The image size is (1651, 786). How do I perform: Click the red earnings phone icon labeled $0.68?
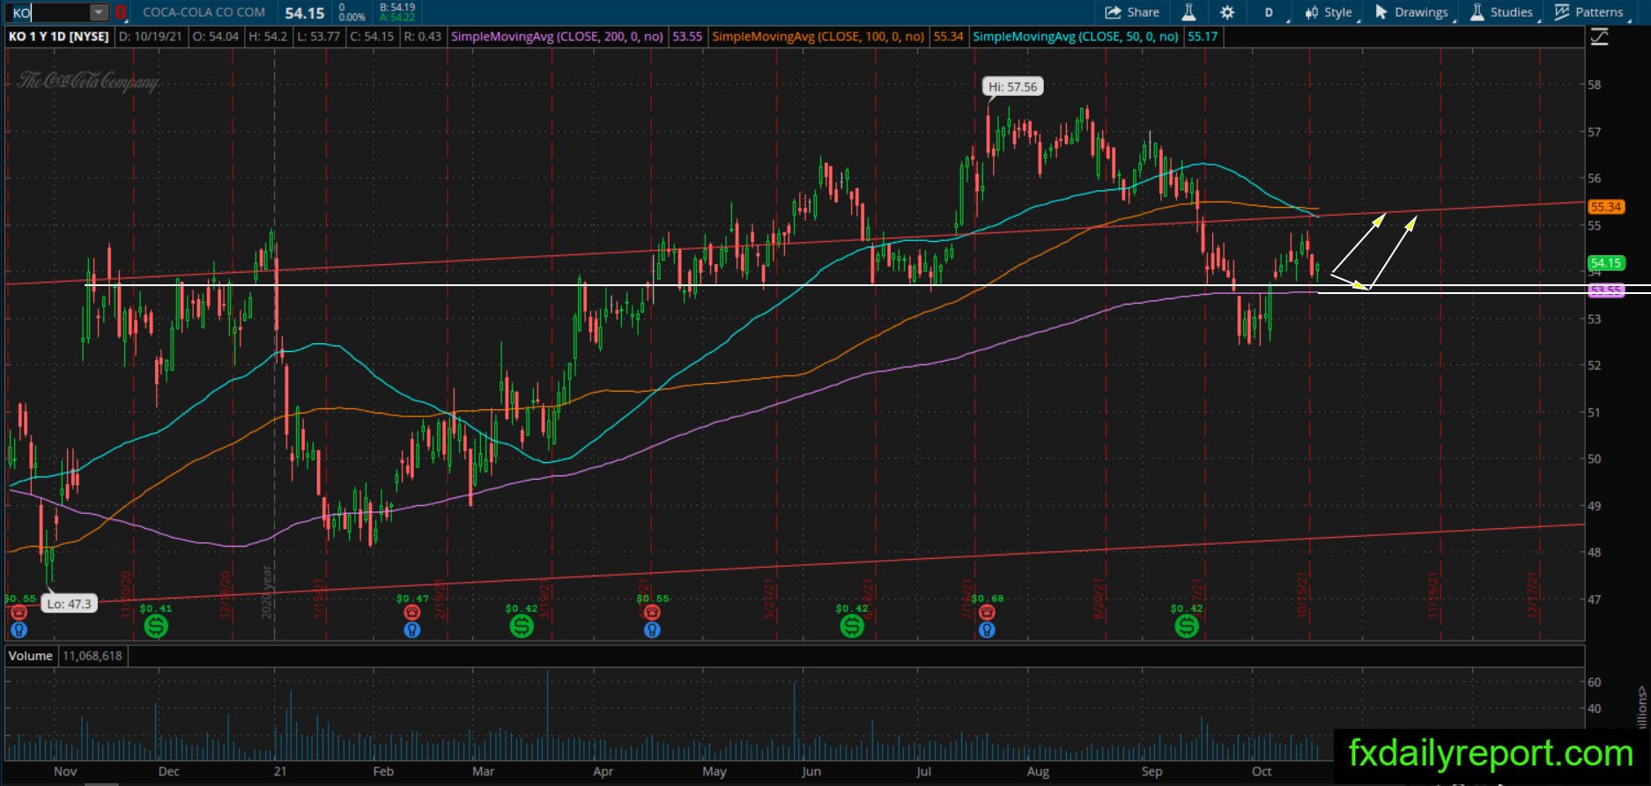(987, 612)
